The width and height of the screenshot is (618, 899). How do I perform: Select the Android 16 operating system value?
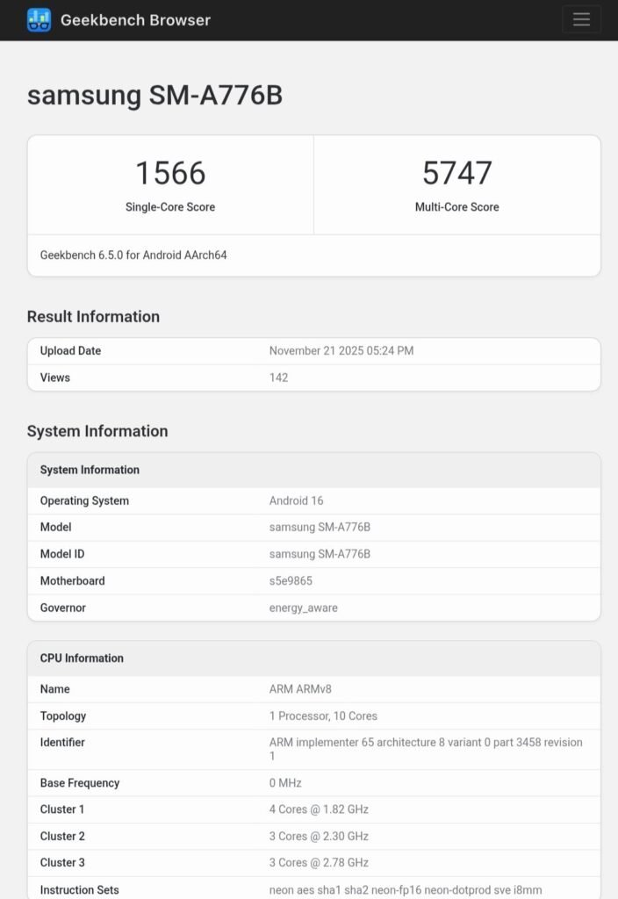coord(297,500)
